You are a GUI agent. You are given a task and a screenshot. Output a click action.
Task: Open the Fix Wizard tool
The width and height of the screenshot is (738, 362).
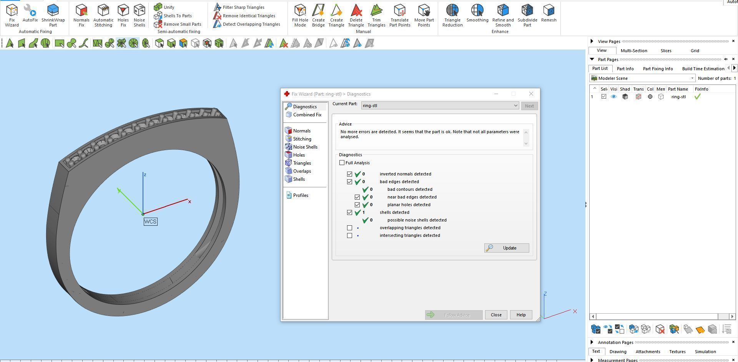tap(12, 15)
